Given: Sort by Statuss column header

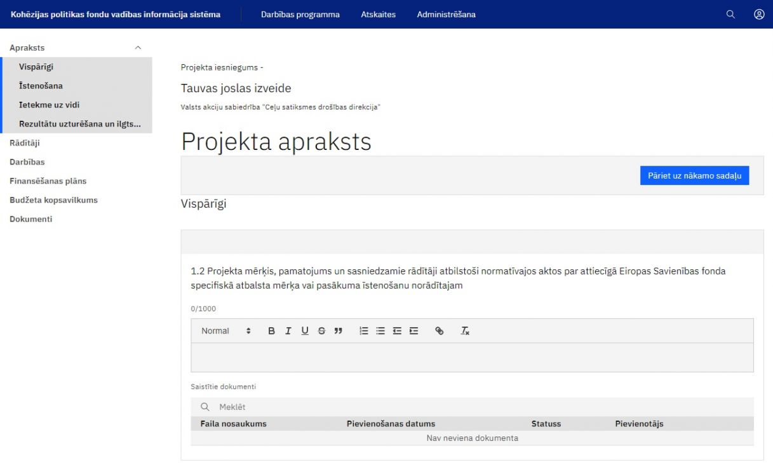Looking at the screenshot, I should [546, 424].
